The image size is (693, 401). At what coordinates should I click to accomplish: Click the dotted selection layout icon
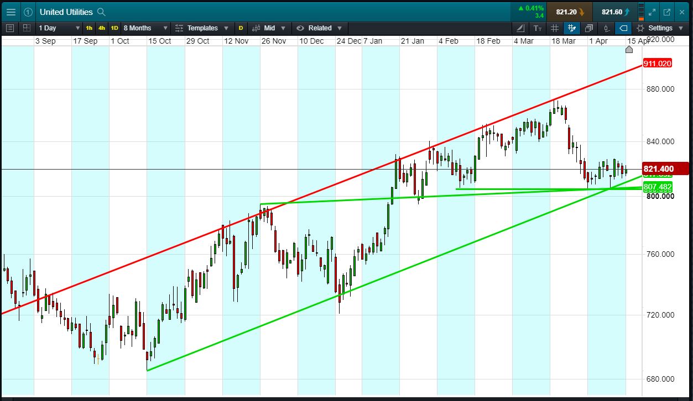pos(27,28)
